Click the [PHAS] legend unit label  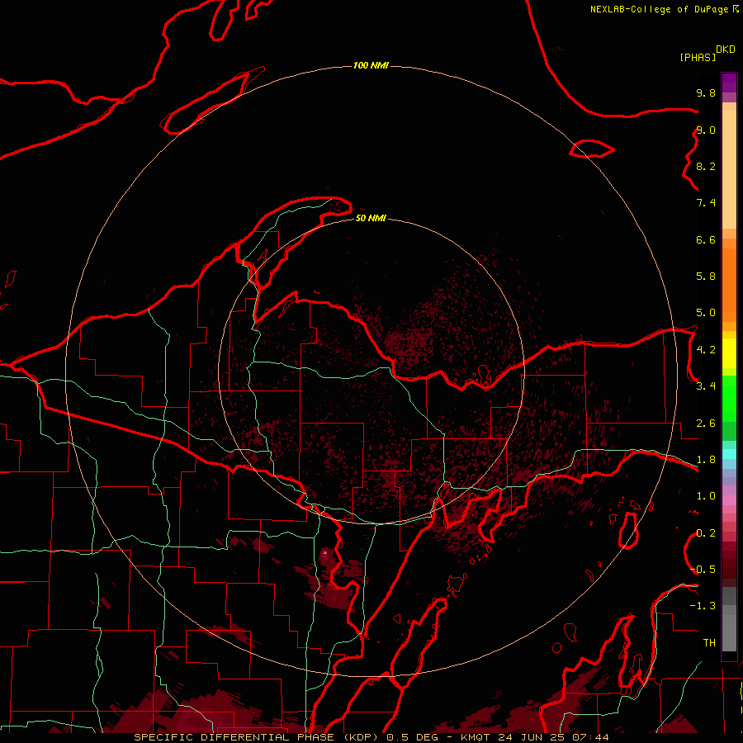698,58
